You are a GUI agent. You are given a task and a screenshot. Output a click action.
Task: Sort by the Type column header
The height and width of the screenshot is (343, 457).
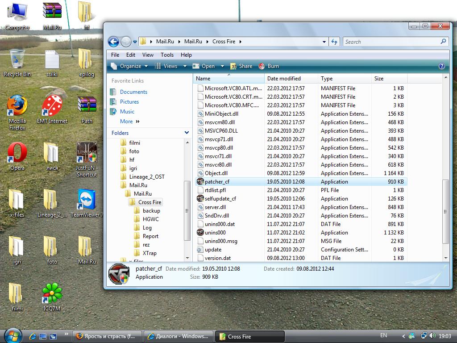(x=345, y=79)
